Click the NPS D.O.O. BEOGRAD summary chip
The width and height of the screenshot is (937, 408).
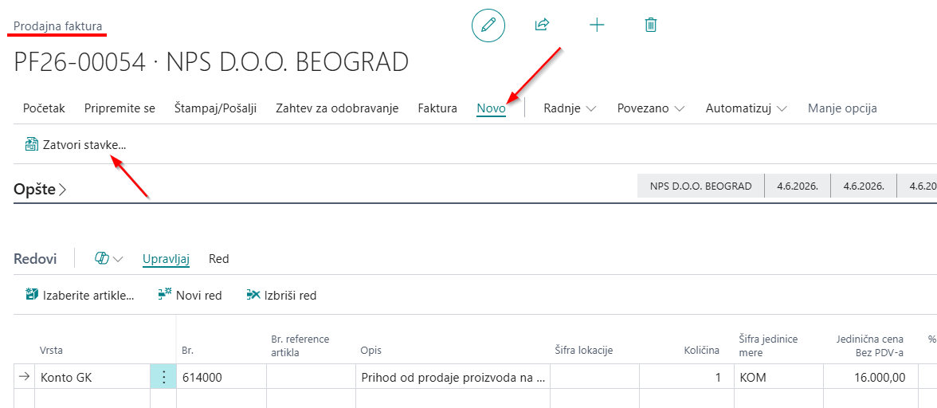pos(701,186)
